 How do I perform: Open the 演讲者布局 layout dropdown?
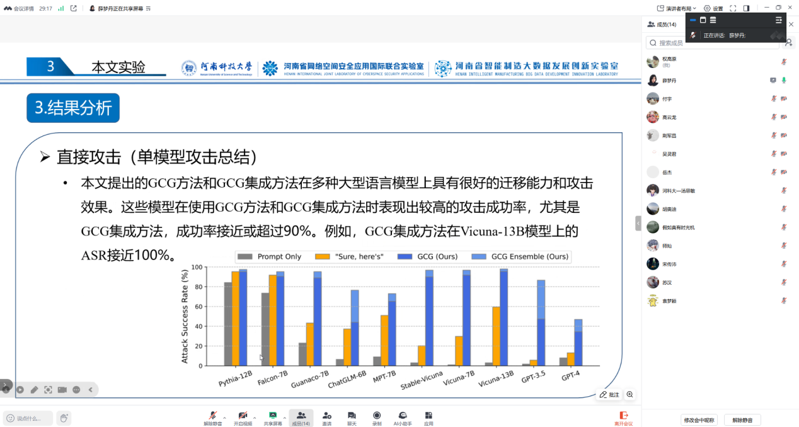click(x=676, y=8)
